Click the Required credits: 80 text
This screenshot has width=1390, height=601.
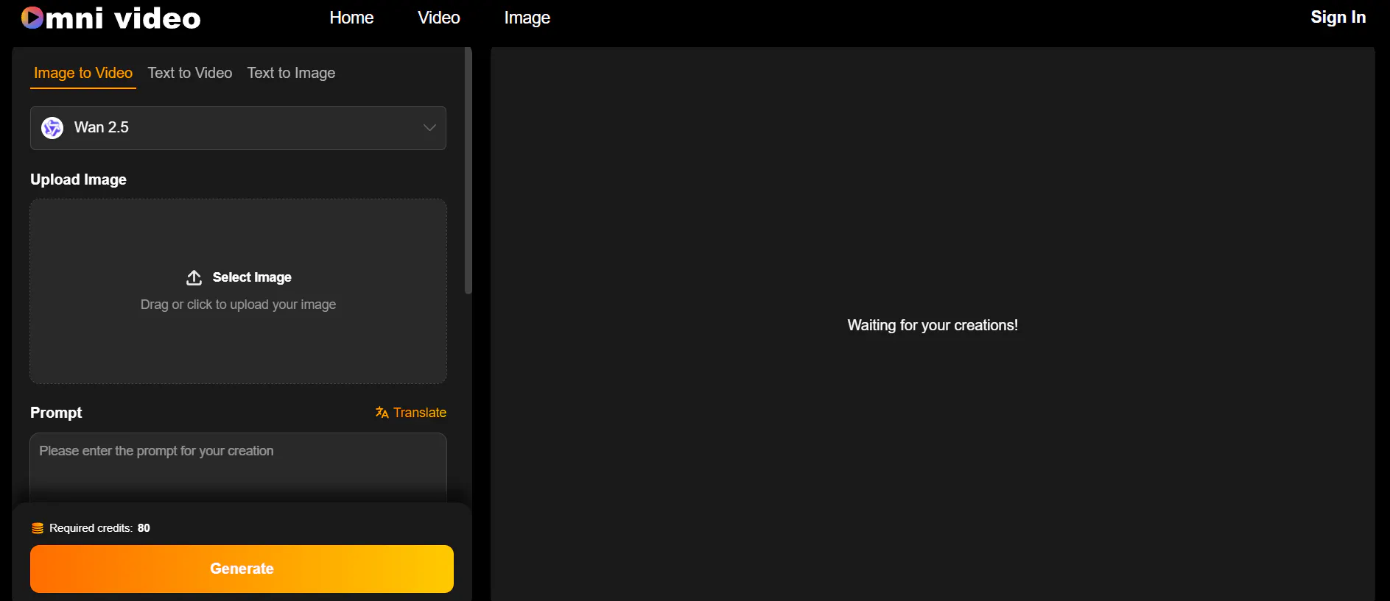99,528
